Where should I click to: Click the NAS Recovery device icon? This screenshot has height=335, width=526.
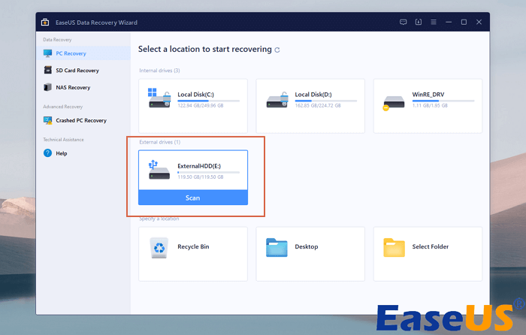(x=47, y=87)
